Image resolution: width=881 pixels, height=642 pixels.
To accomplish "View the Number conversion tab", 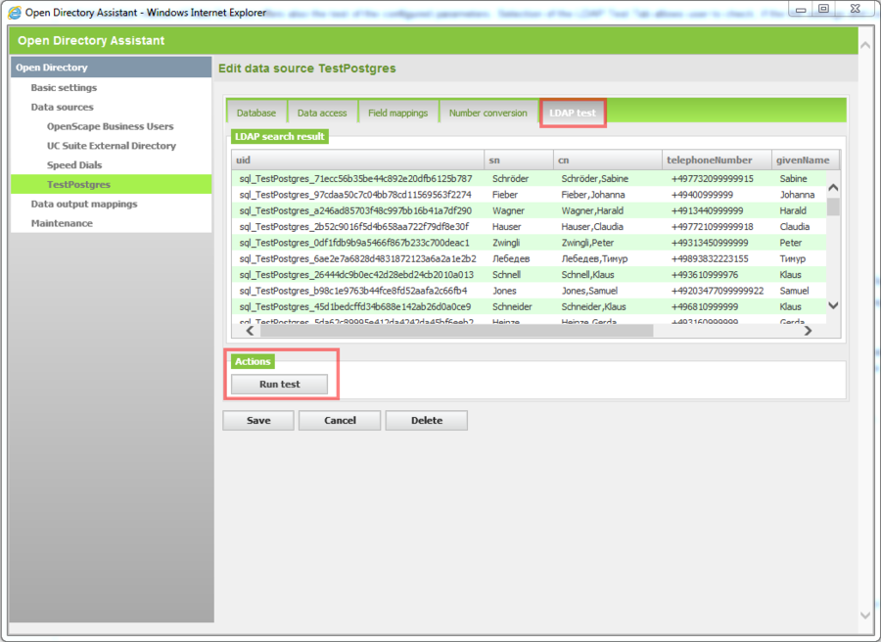I will [487, 113].
